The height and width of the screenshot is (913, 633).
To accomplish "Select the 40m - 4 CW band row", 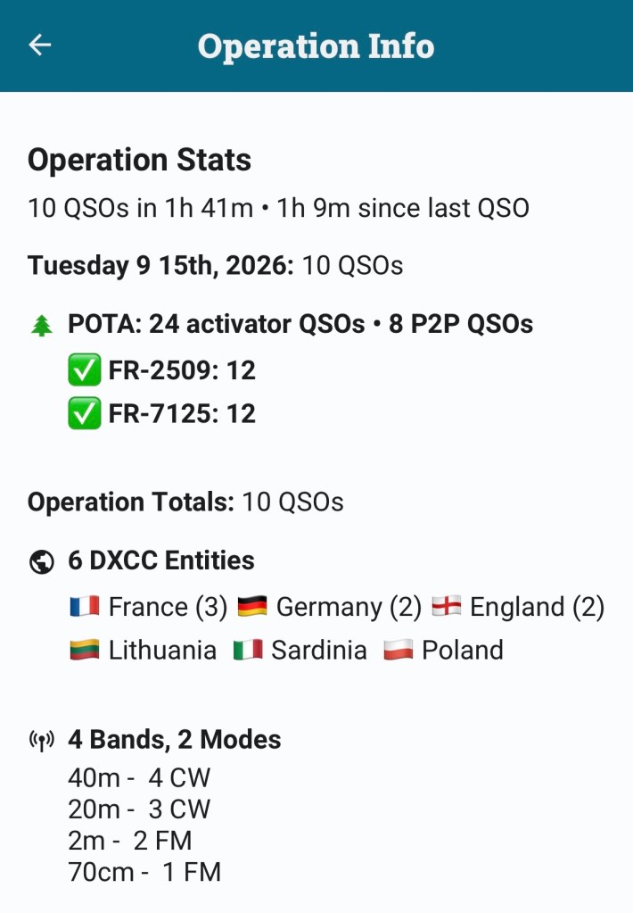I will pos(139,778).
